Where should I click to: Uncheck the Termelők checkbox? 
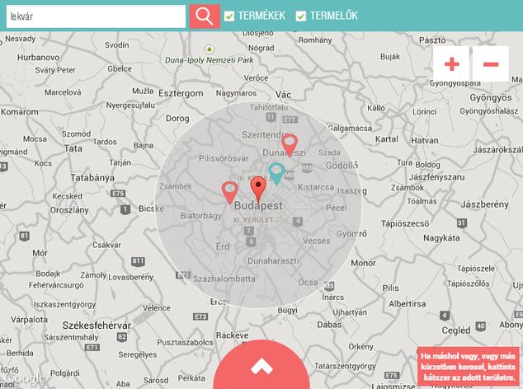[301, 16]
